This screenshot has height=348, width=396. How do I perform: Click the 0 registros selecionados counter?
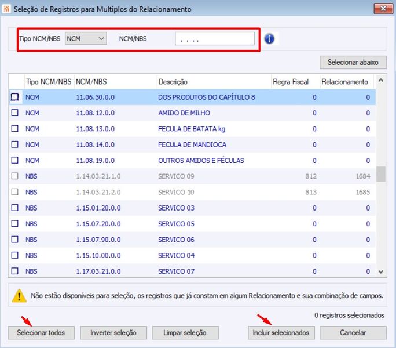pos(349,315)
